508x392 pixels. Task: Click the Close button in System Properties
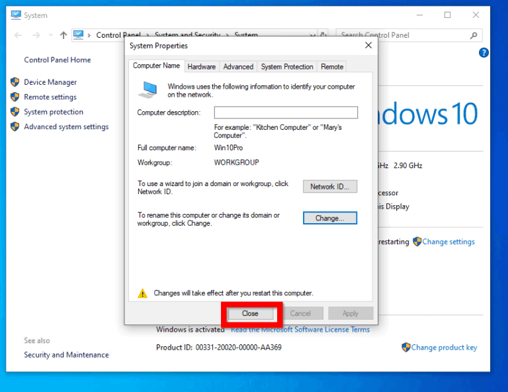(250, 314)
